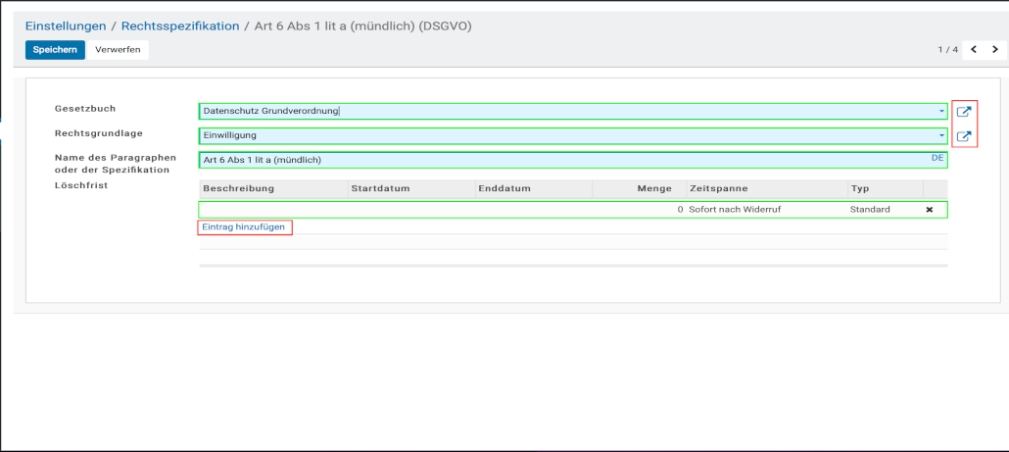
Task: Click the Name des Paragraphen input field
Action: tap(558, 160)
